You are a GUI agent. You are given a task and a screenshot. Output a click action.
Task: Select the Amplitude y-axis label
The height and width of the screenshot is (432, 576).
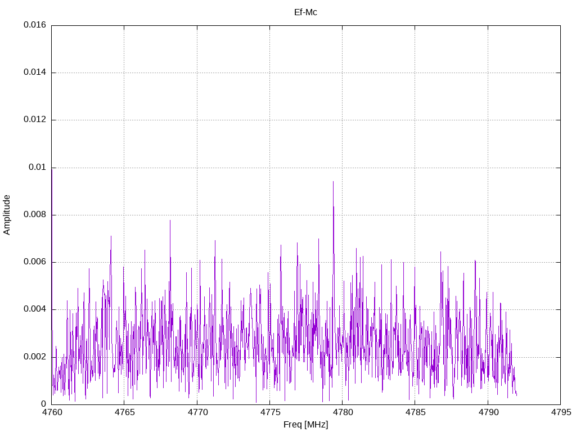pos(7,214)
